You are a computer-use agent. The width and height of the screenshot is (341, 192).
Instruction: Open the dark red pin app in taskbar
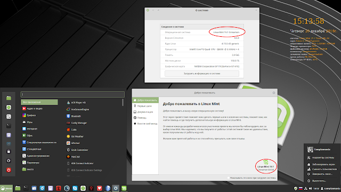[x=91, y=188]
